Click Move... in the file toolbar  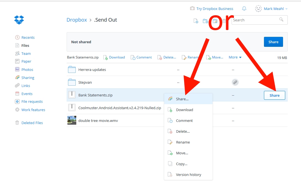[214, 57]
